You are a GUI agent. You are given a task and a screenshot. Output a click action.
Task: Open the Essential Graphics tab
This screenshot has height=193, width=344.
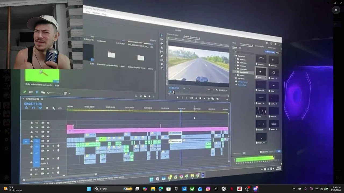click(259, 46)
